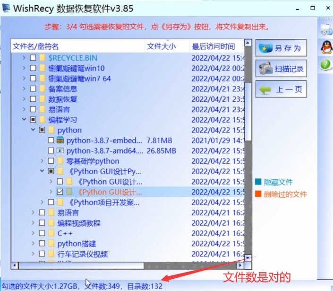Click the vertical scrollbar up arrow

coord(248,43)
